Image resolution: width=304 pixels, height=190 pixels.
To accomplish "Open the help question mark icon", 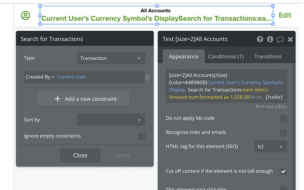I will [260, 39].
